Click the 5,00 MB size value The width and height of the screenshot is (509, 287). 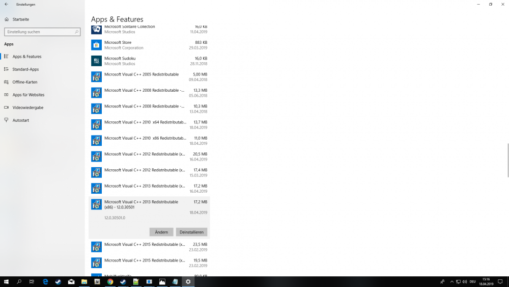coord(200,74)
